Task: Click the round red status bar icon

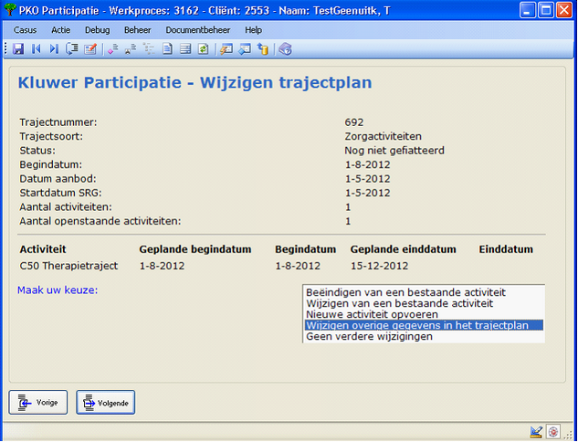Action: pos(552,432)
